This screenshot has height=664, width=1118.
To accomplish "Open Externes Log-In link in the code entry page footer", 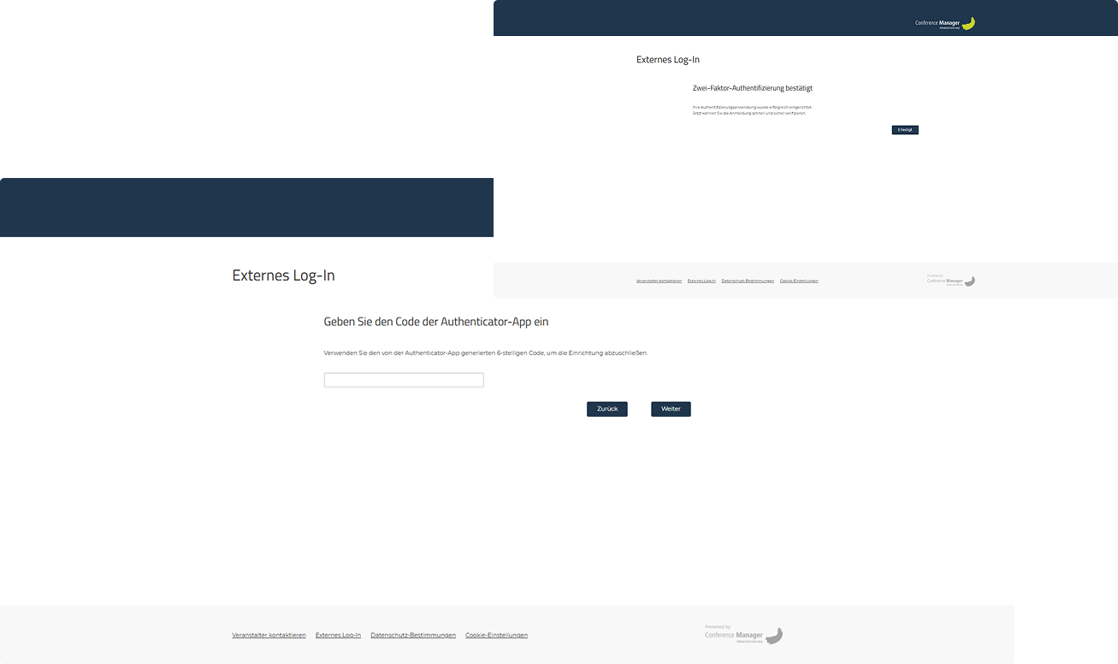I will [x=338, y=636].
